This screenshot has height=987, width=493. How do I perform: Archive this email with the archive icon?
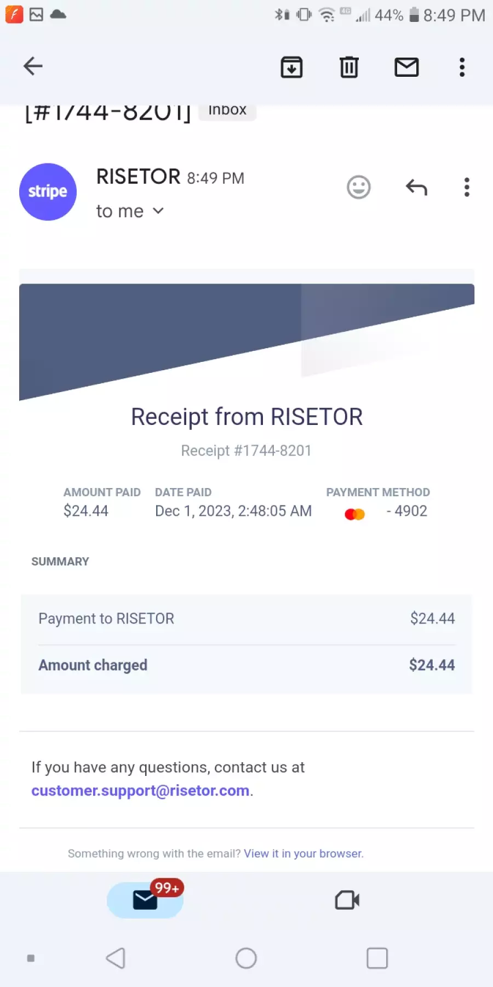pos(291,67)
